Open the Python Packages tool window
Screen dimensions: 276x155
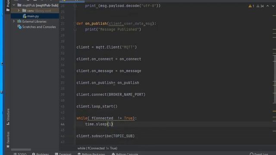91,154
